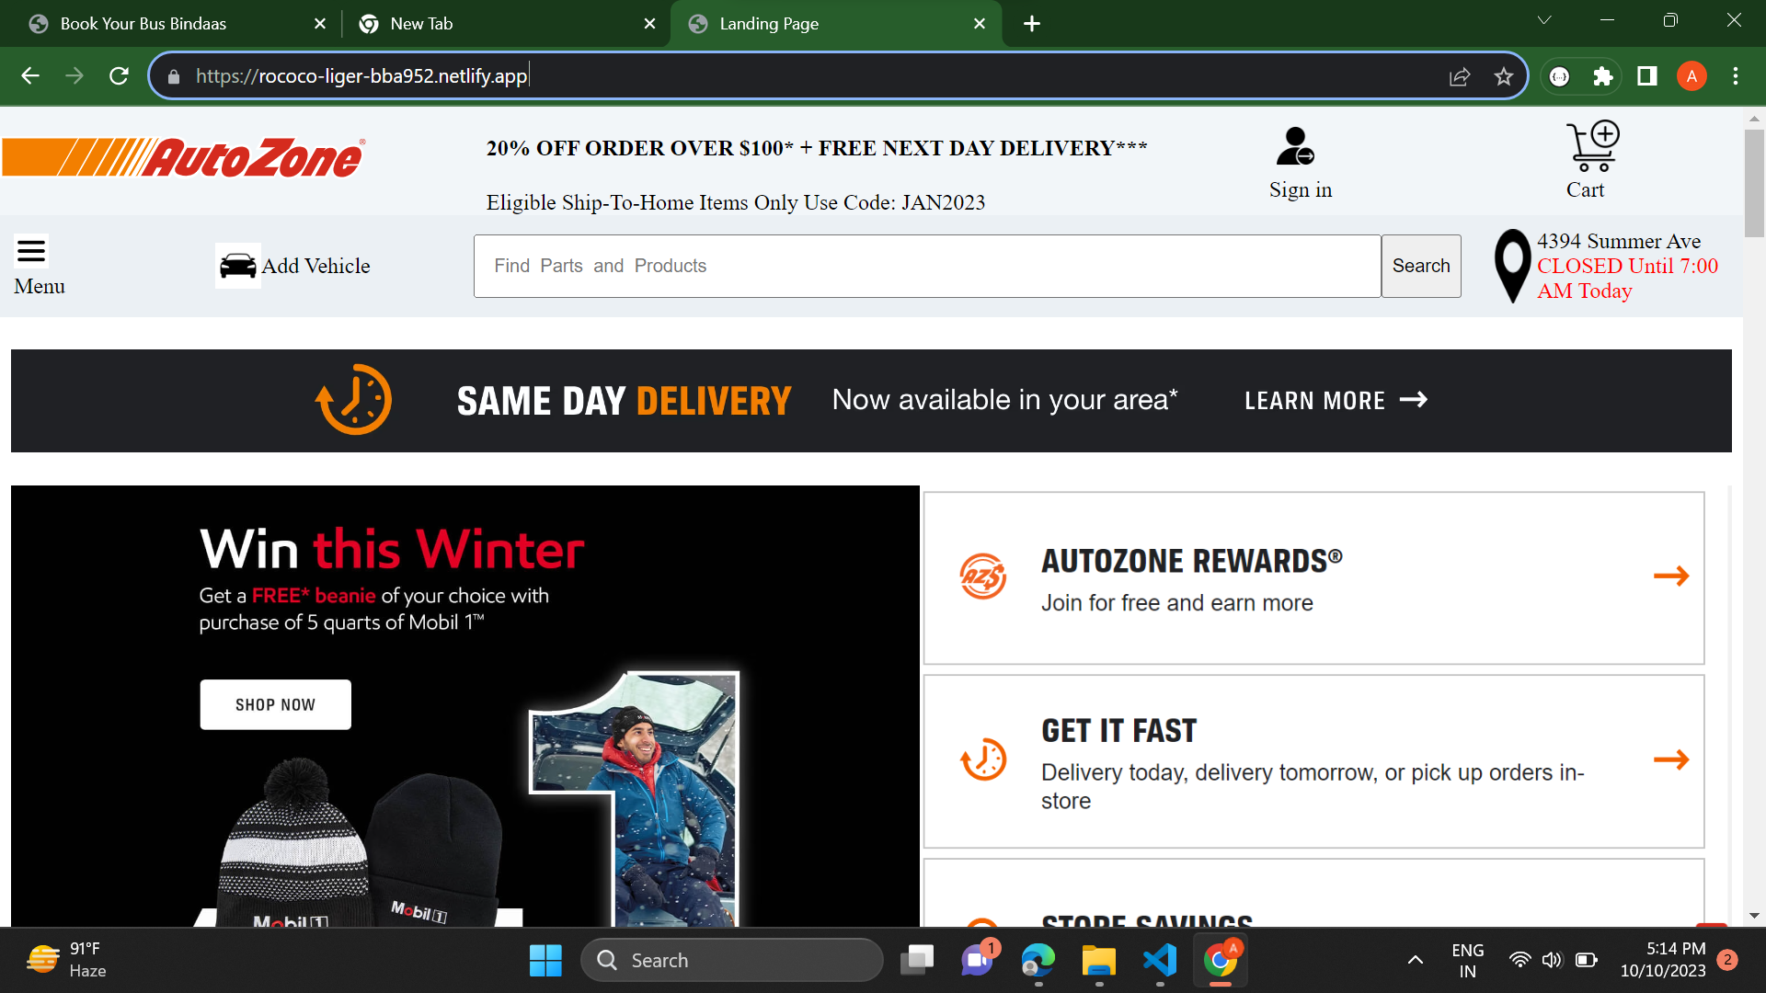Screen dimensions: 1766x993
Task: Click the Sign in person icon
Action: click(x=1295, y=147)
